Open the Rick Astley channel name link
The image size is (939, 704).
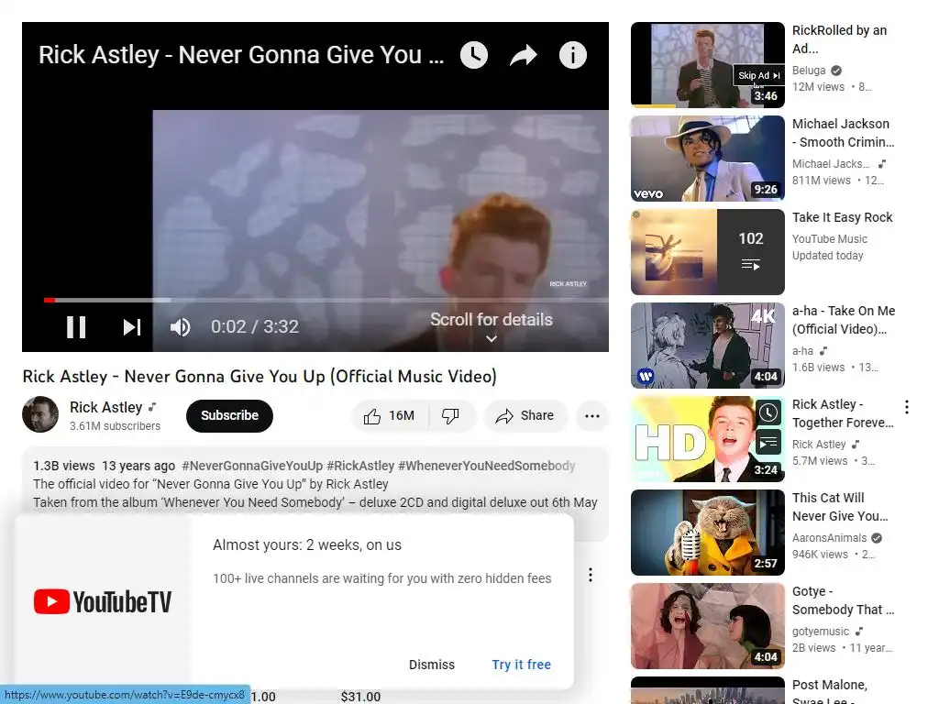[x=106, y=407]
